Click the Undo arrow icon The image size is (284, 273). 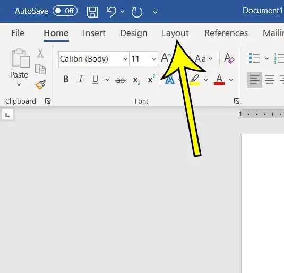tap(111, 12)
